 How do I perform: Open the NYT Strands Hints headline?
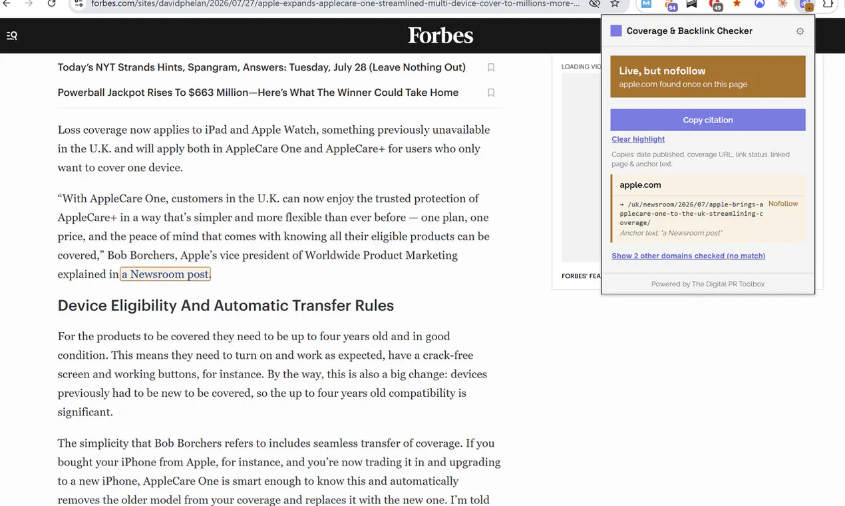[x=261, y=67]
